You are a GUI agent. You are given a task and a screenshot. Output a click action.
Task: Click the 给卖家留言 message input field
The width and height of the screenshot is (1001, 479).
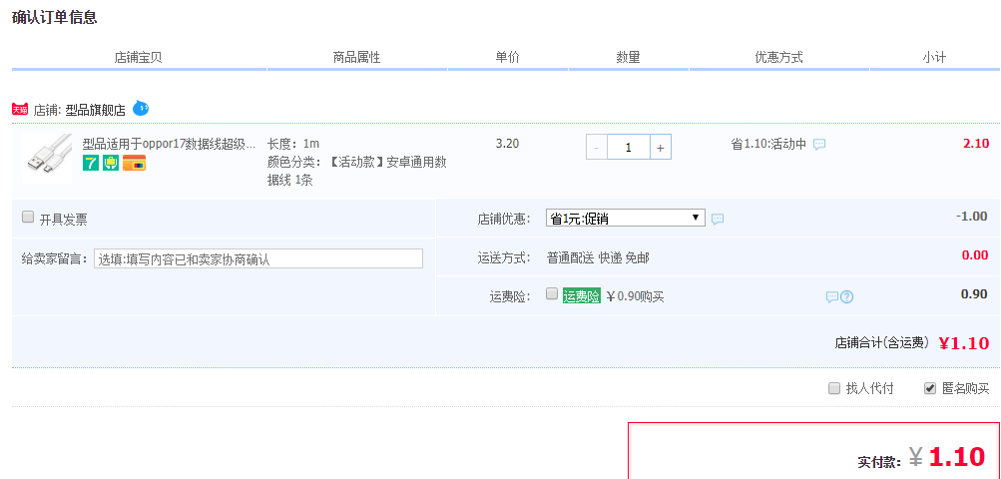257,258
